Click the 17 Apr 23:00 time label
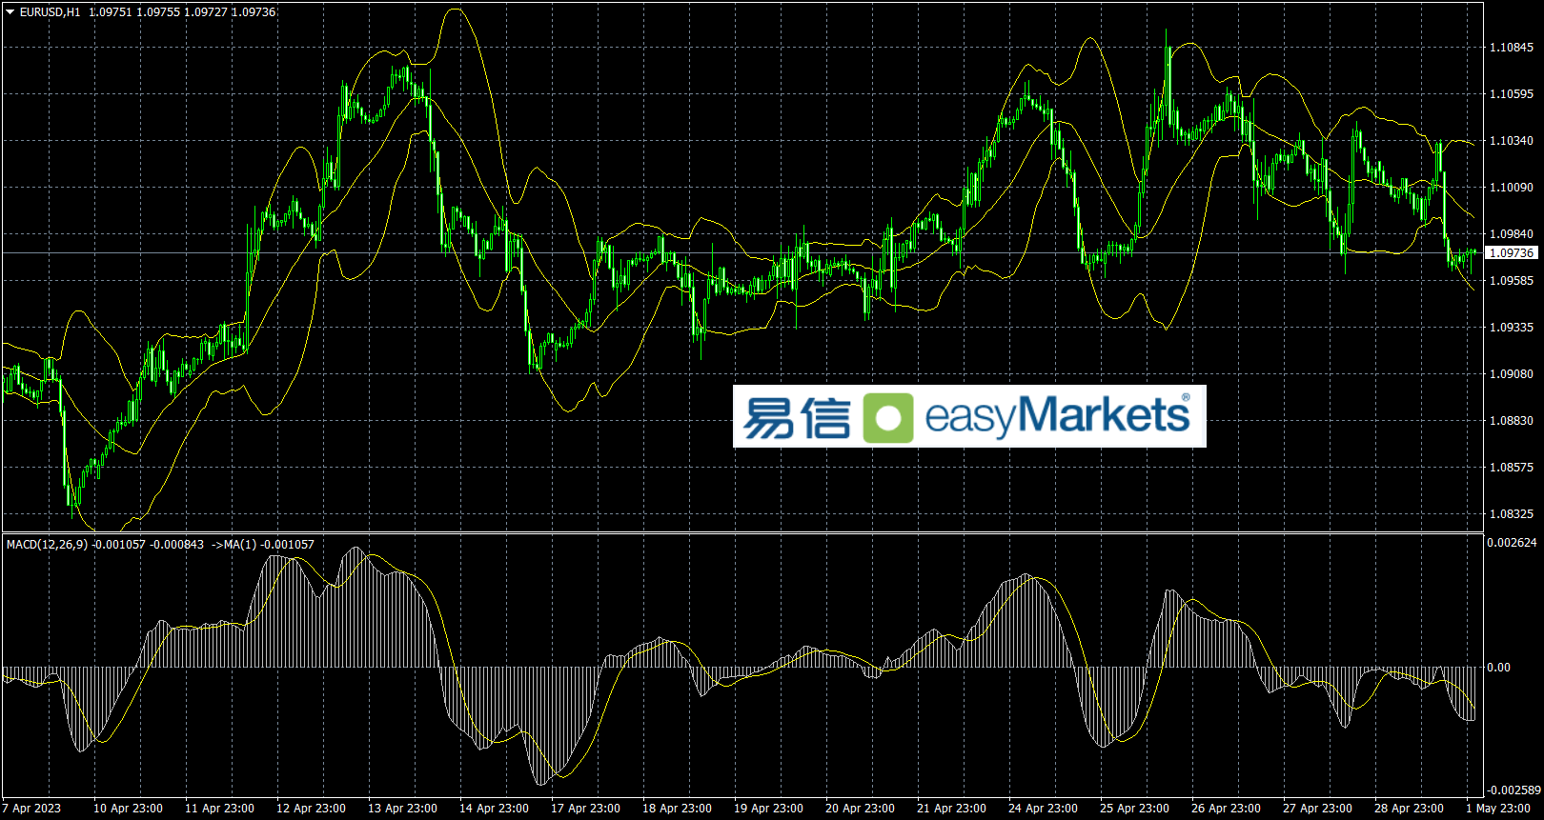 coord(585,809)
